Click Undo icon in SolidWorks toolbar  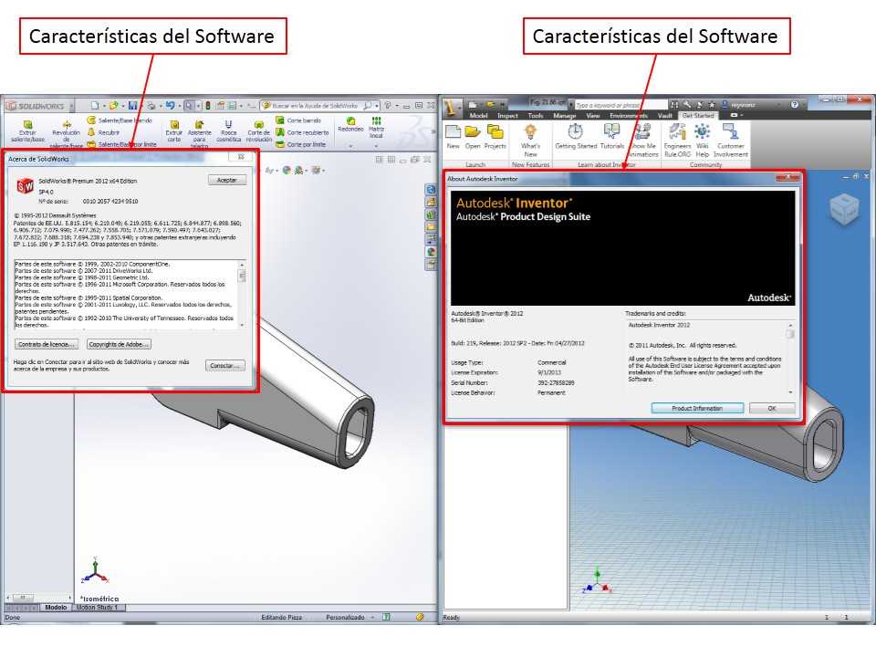tap(171, 105)
